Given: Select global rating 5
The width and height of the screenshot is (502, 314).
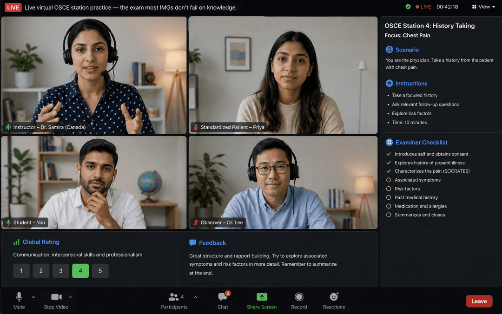Looking at the screenshot, I should click(x=100, y=271).
